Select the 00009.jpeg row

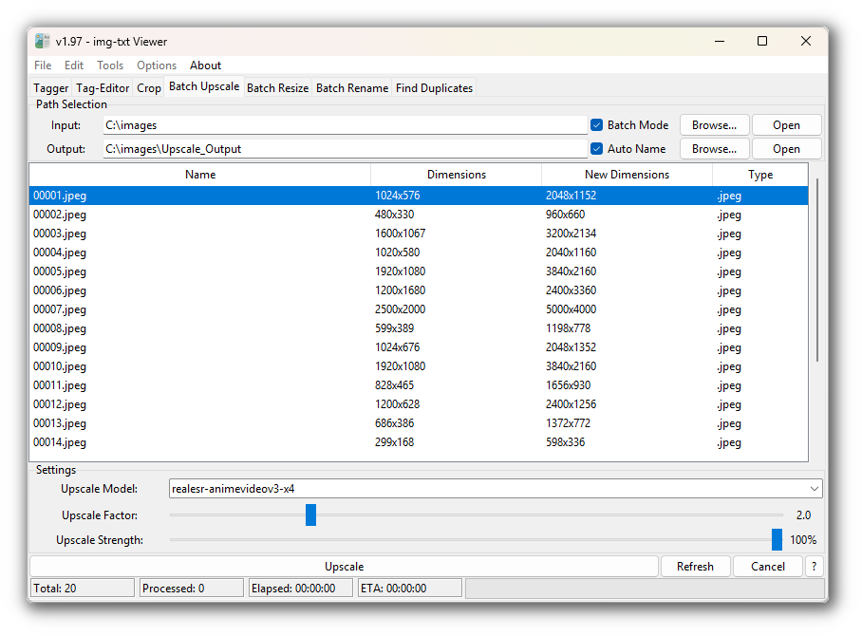pos(419,346)
